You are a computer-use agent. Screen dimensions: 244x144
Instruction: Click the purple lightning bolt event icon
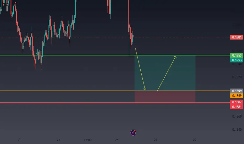tap(133, 133)
